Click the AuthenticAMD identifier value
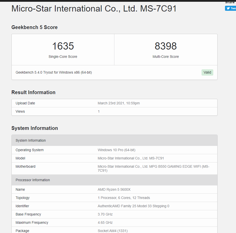 133,206
